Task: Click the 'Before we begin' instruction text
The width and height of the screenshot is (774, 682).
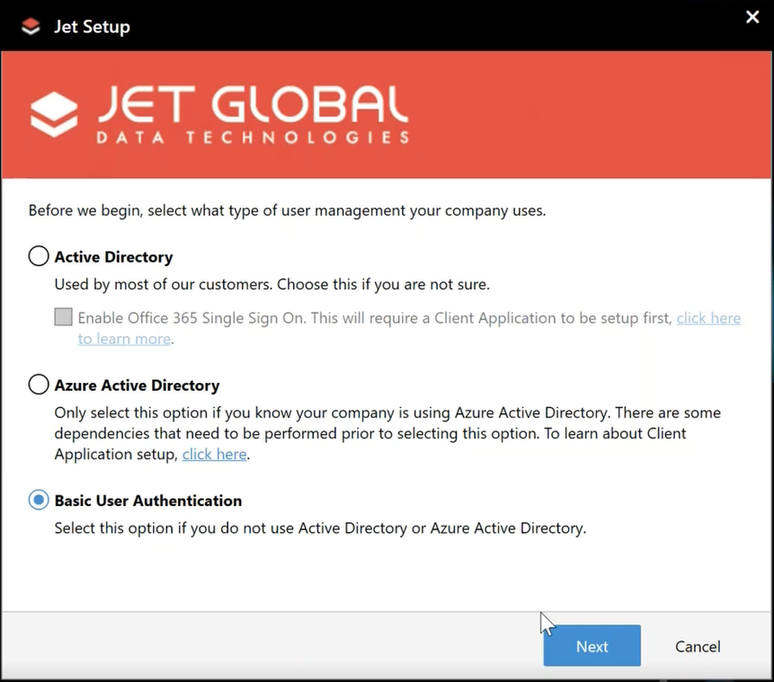Action: coord(288,211)
